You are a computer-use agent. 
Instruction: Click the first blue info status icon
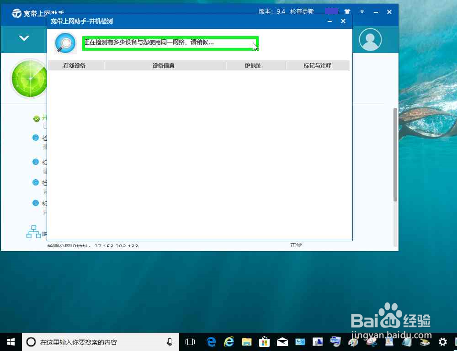[36, 138]
